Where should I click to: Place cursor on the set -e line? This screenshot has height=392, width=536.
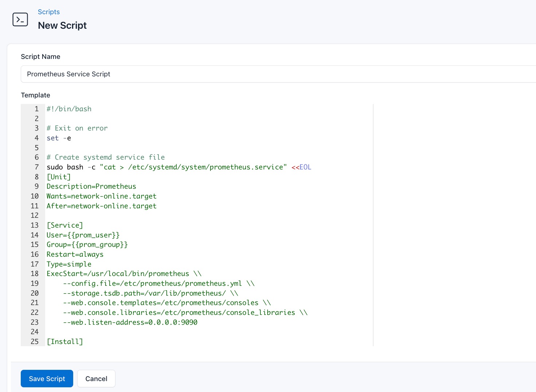(59, 138)
